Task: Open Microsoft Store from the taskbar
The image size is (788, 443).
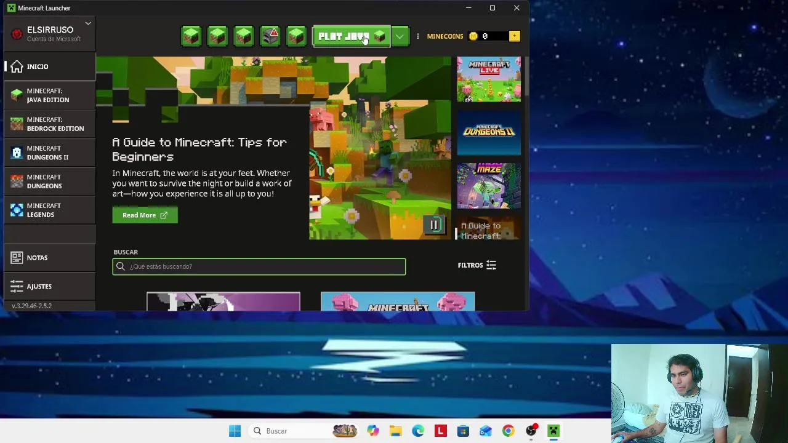Action: click(463, 431)
